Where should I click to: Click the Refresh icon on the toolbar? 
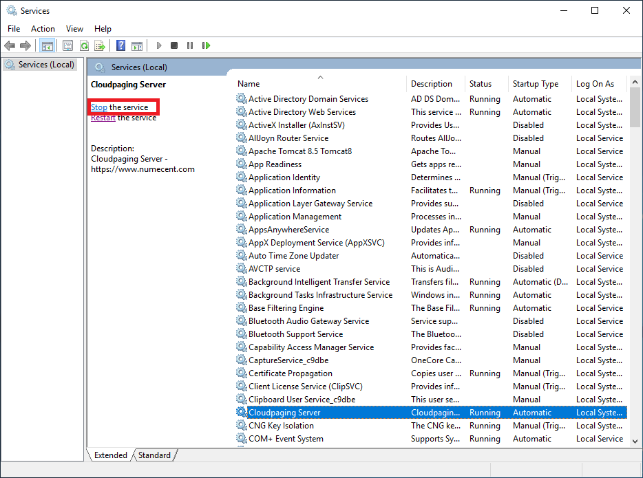click(84, 45)
